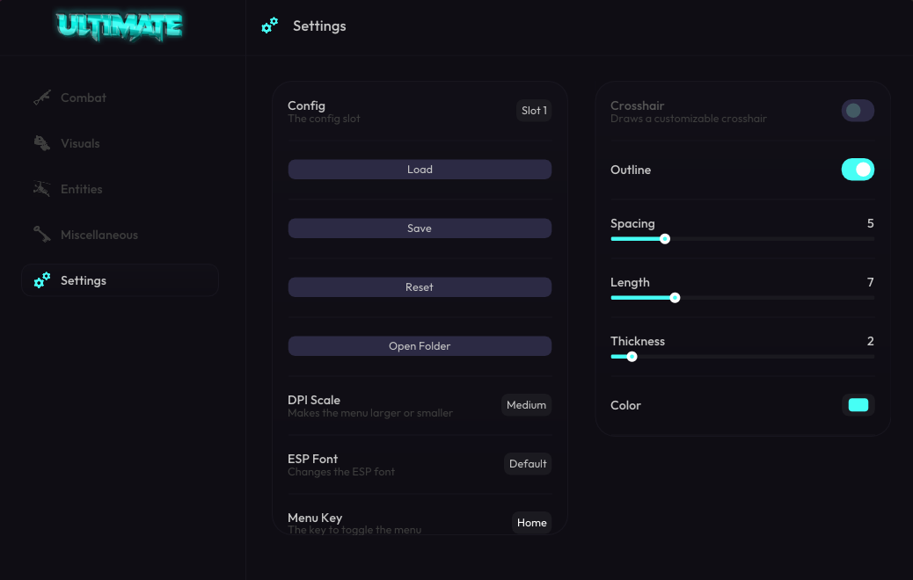Viewport: 913px width, 580px height.
Task: Open the DPI Scale Medium dropdown
Action: pos(526,405)
